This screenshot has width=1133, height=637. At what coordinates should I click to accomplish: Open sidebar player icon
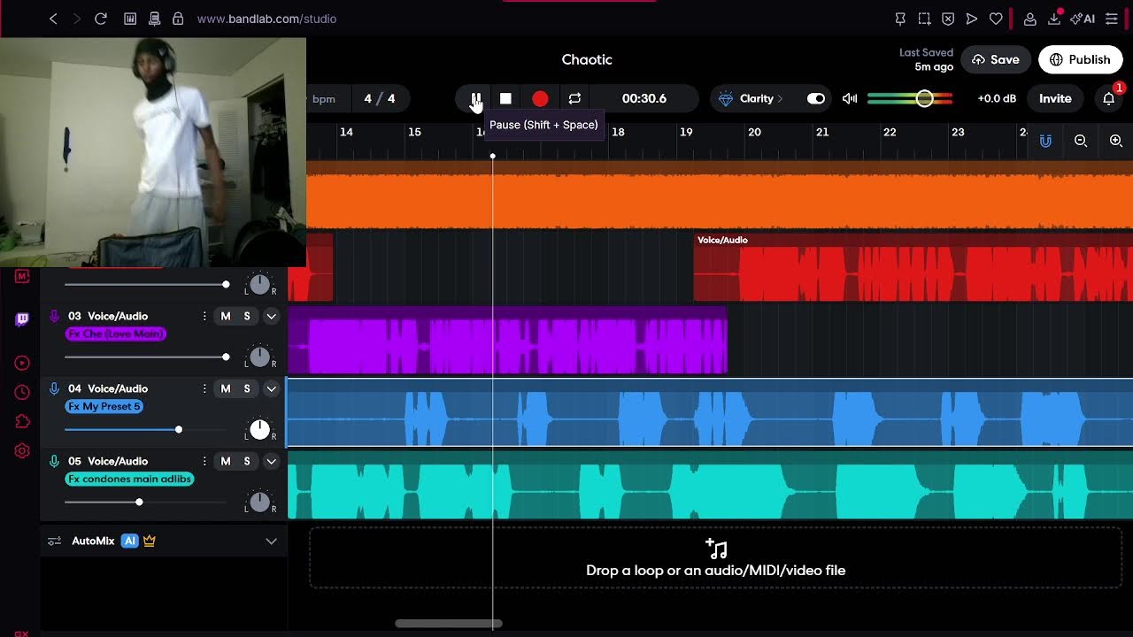pos(22,363)
